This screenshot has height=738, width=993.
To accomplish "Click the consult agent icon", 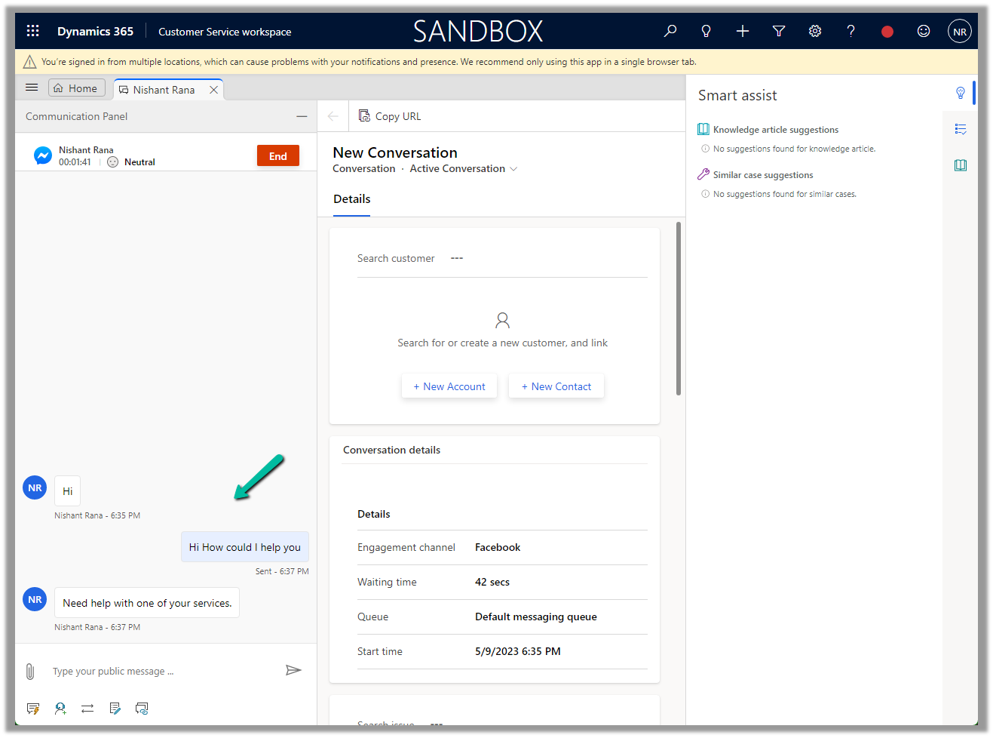I will pyautogui.click(x=60, y=709).
